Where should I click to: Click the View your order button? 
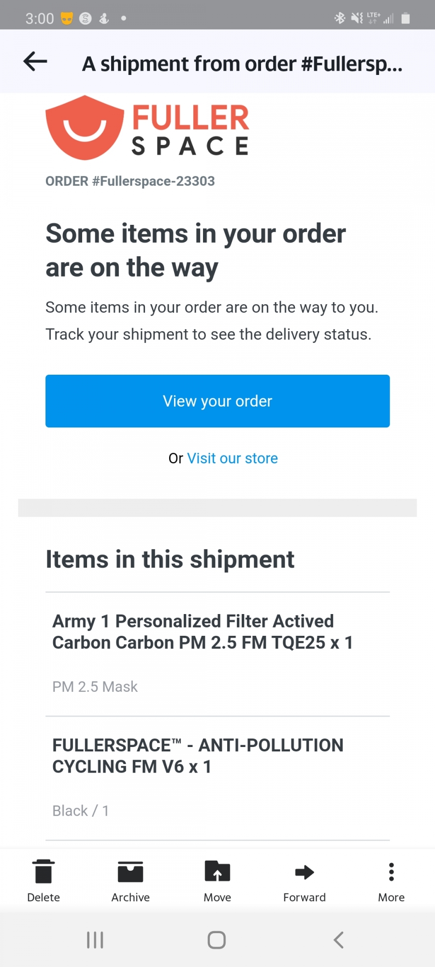tap(217, 401)
